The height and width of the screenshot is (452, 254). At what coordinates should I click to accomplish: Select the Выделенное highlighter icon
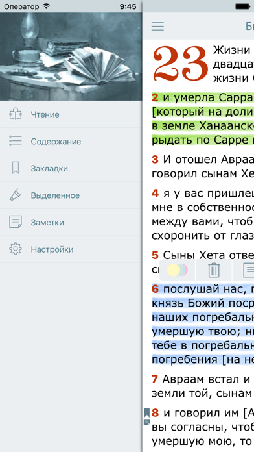tap(16, 195)
